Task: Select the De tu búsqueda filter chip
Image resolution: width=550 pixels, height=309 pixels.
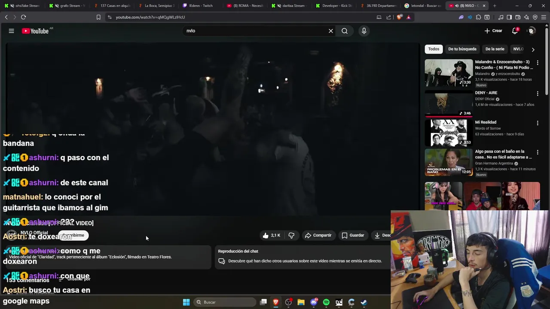Action: coord(462,49)
